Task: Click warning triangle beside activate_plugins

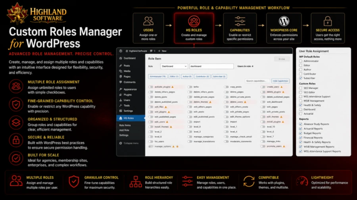Action: coord(173,87)
